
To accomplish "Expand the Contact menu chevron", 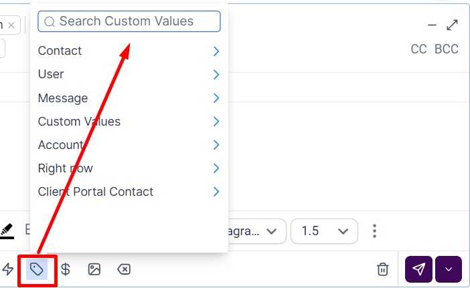I will coord(216,51).
